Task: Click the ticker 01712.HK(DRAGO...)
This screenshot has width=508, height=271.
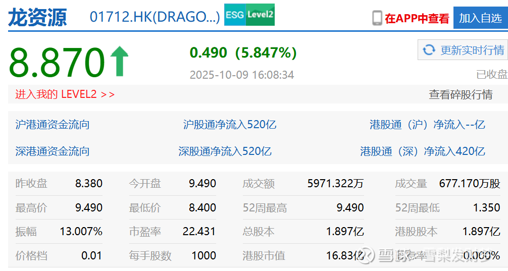Action: pyautogui.click(x=155, y=17)
